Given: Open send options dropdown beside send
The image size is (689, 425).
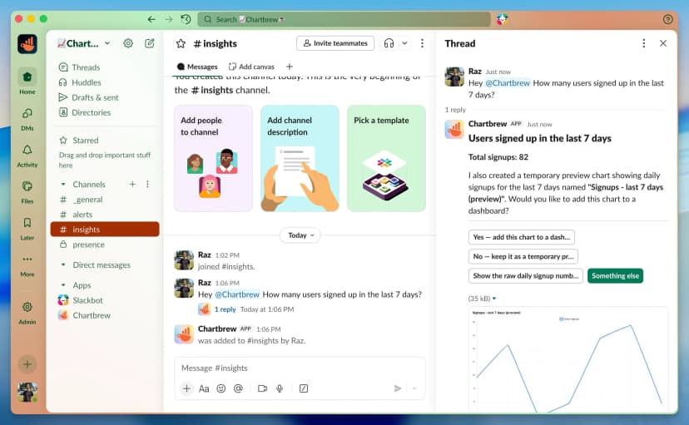Looking at the screenshot, I should 414,388.
